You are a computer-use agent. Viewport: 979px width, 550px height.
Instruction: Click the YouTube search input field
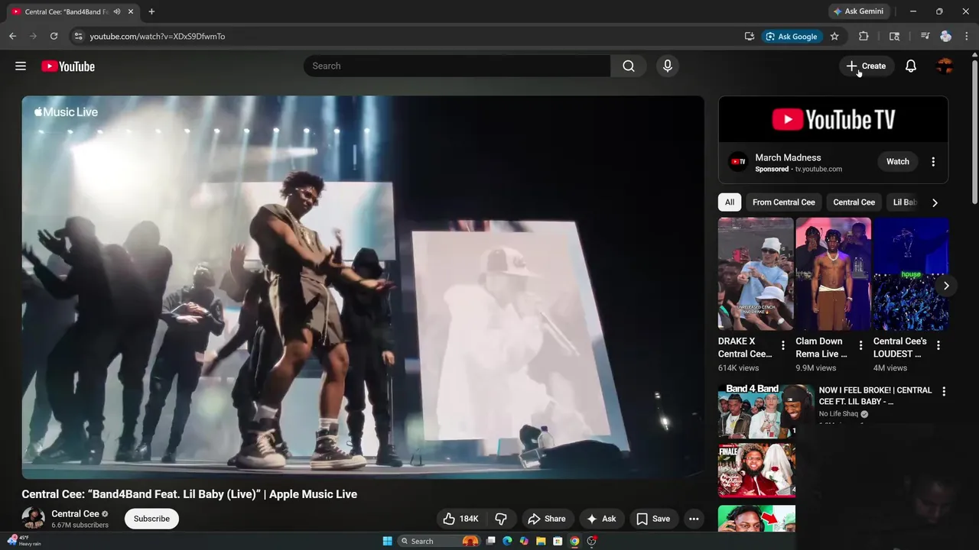tap(457, 66)
